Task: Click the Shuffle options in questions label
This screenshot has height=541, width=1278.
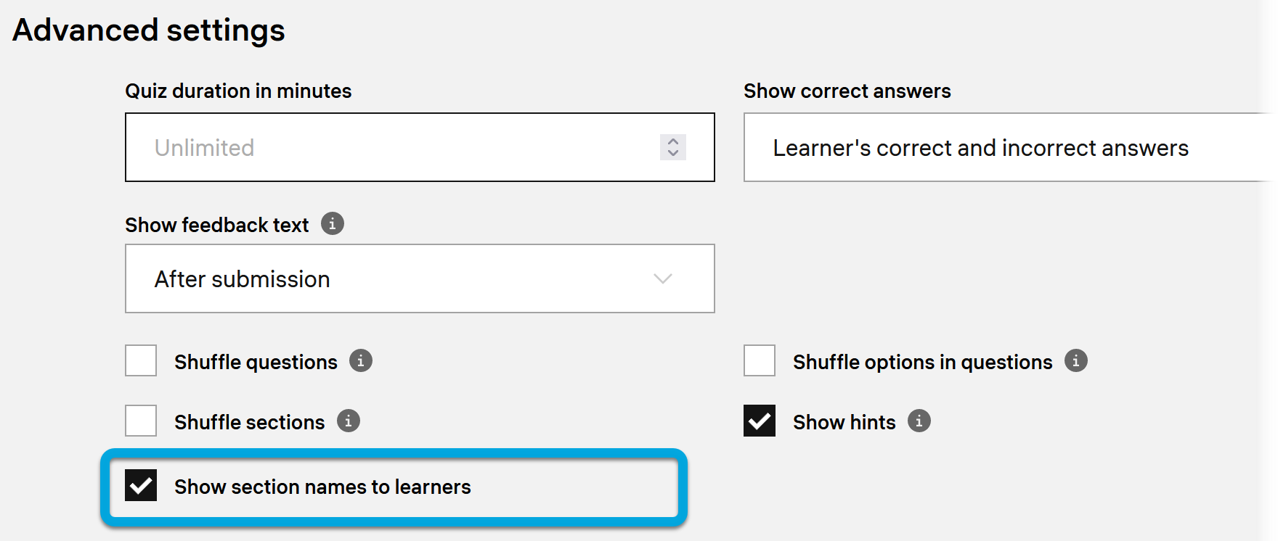Action: (x=922, y=362)
